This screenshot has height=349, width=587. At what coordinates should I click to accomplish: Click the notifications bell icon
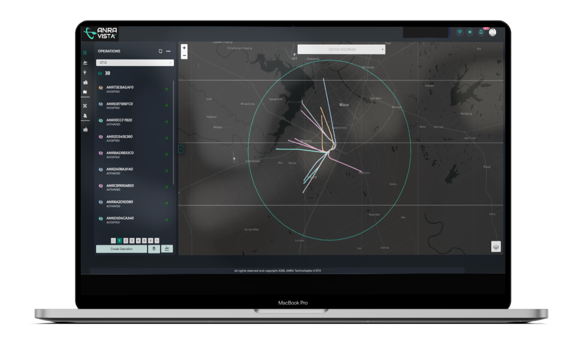click(481, 32)
